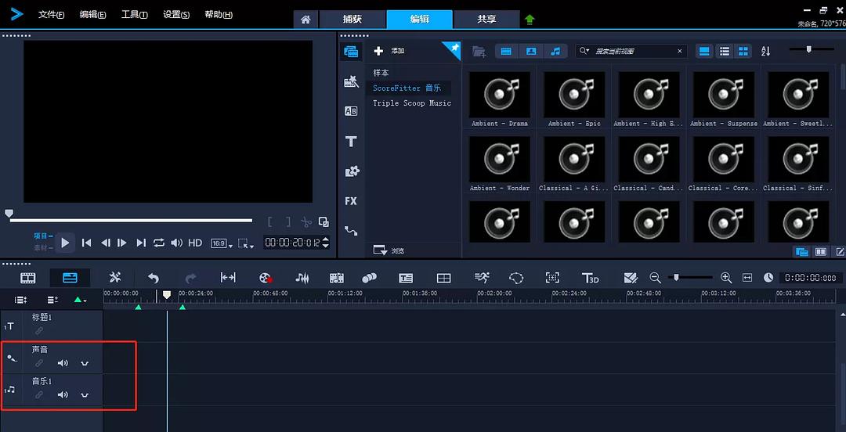Open the 3D Title Editor icon
846x432 pixels.
tap(591, 278)
